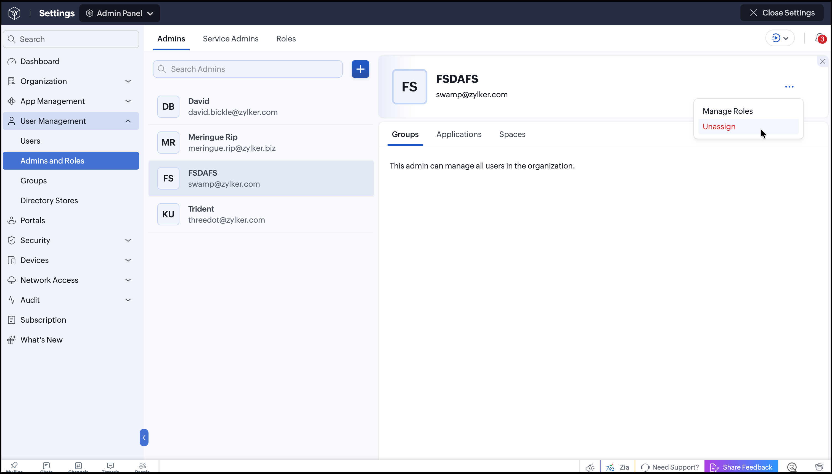Click the megaphone announcements icon
Screen dimensions: 832x474
[590, 467]
